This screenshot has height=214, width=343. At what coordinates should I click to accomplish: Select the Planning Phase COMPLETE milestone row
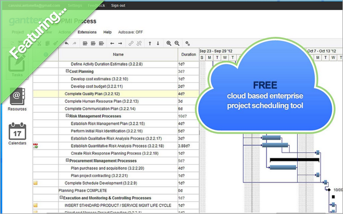click(x=116, y=191)
